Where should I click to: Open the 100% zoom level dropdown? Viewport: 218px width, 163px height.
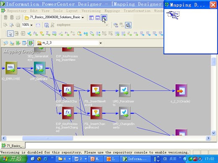31,25
